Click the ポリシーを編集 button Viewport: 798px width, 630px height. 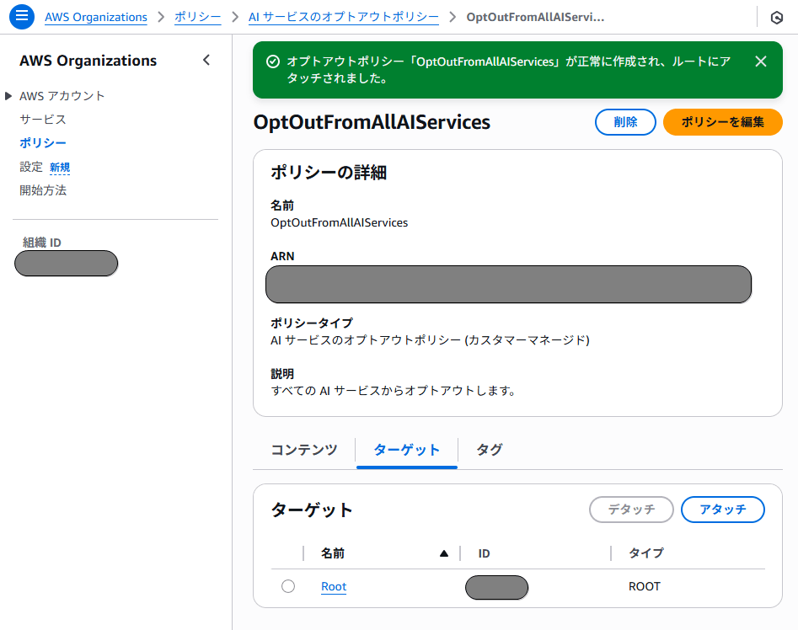[723, 122]
